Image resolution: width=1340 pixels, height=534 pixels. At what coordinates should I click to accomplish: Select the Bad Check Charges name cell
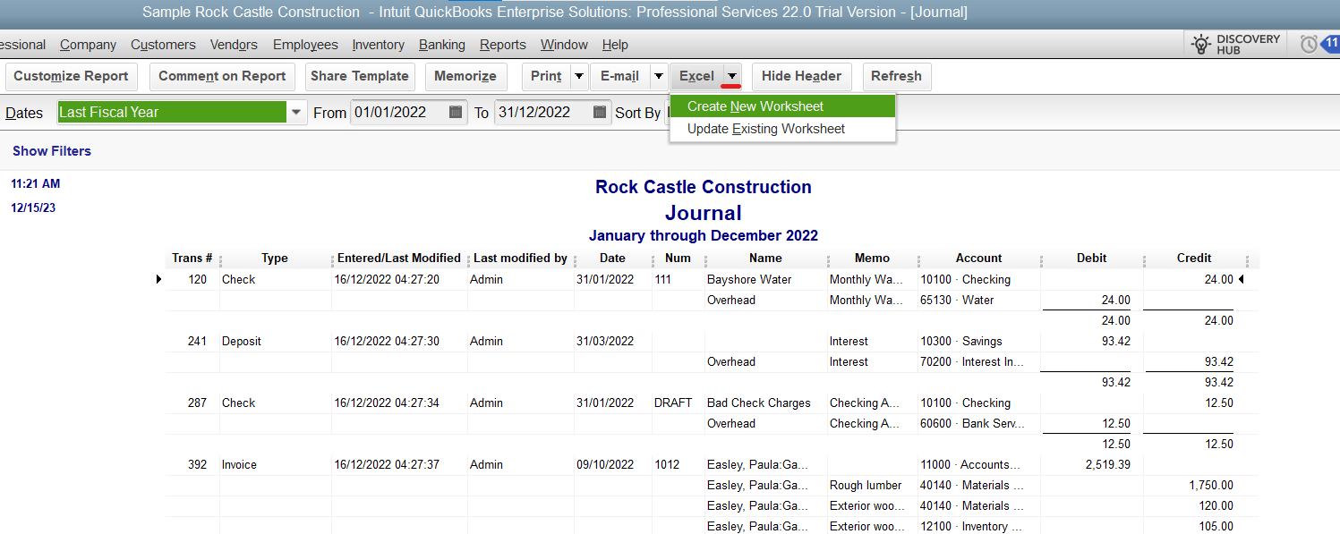pos(758,403)
